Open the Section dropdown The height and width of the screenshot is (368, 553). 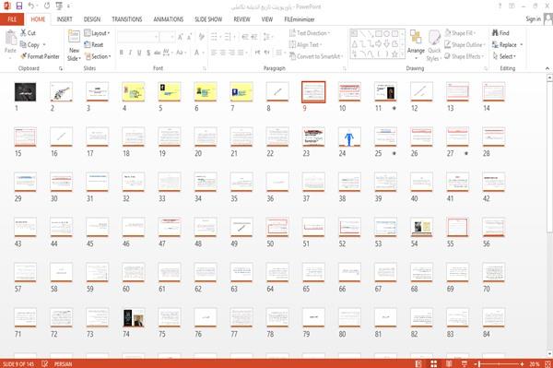pyautogui.click(x=98, y=56)
